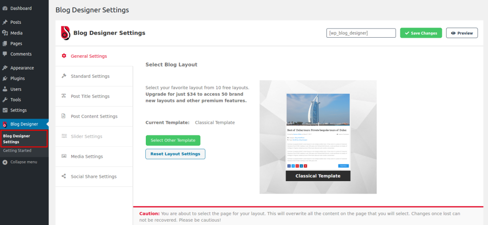Click the Save Changes button

click(421, 33)
